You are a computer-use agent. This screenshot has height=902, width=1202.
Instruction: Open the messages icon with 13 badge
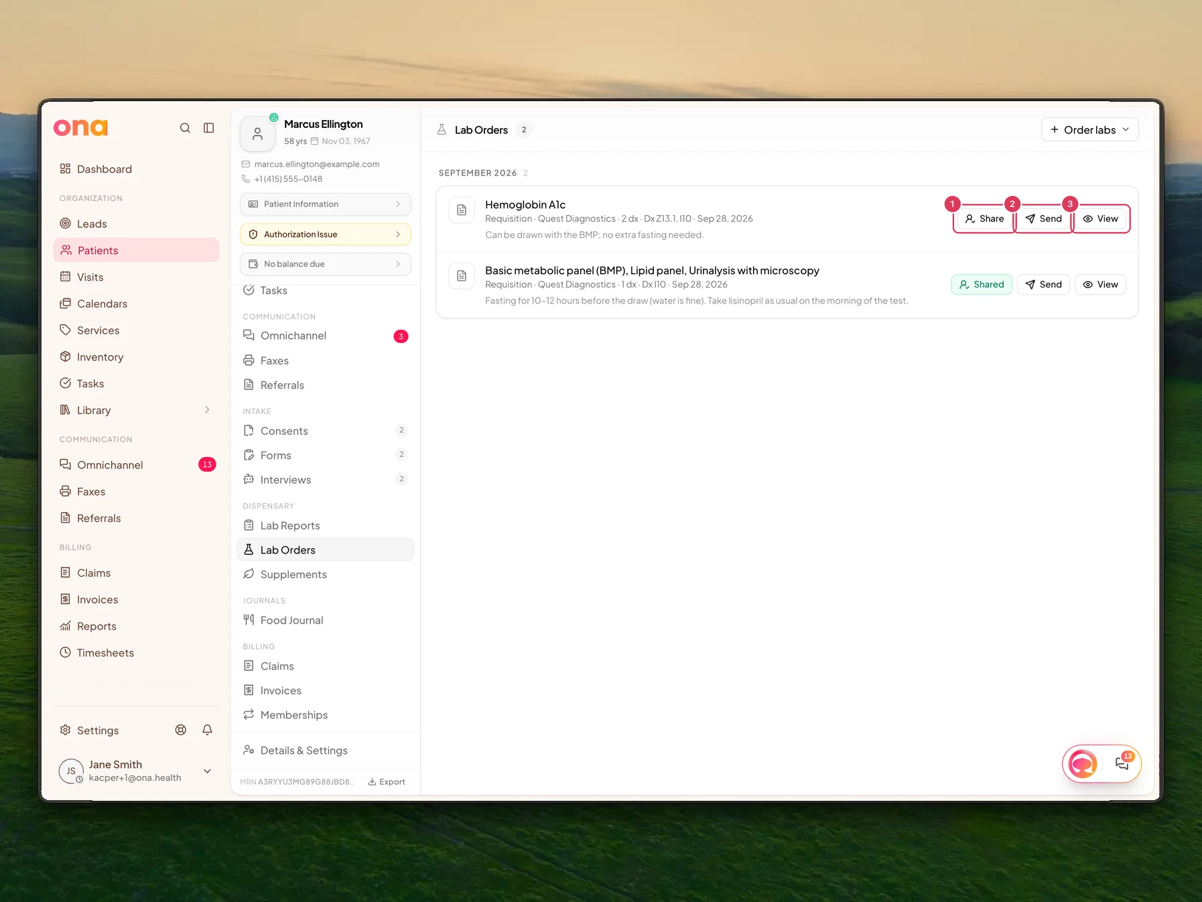pyautogui.click(x=1122, y=763)
